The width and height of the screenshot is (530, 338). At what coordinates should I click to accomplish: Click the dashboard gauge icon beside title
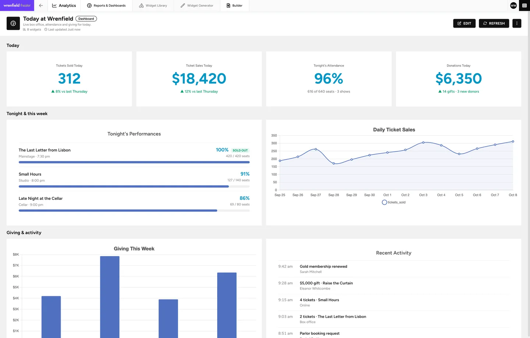pos(13,24)
